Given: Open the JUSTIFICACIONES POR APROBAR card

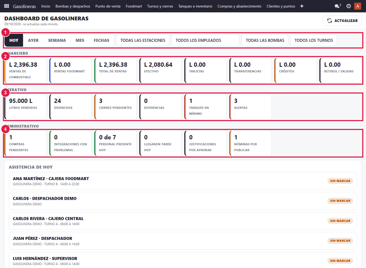Looking at the screenshot, I should (x=206, y=143).
